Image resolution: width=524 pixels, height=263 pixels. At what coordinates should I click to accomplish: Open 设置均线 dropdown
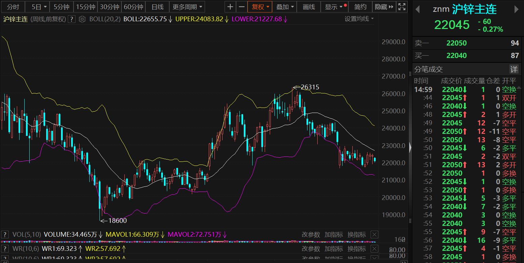[x=359, y=19]
